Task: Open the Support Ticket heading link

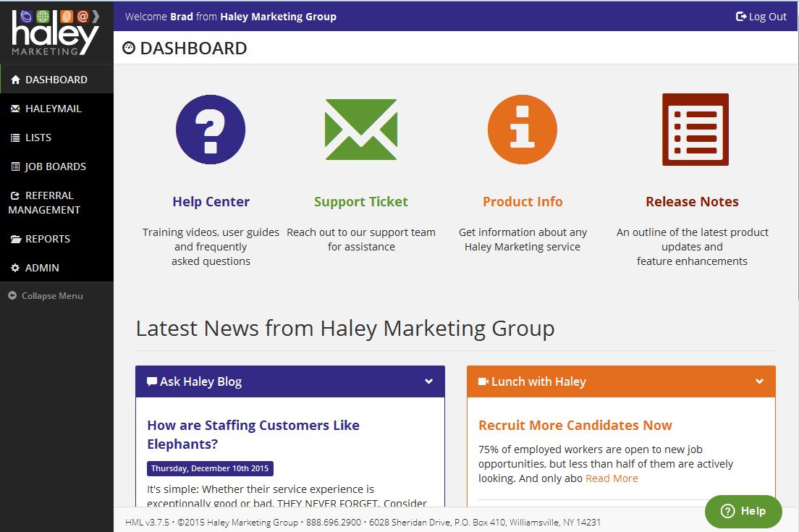Action: point(360,202)
